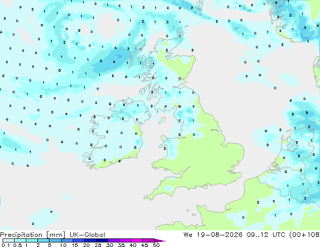Click the "5" legend scale value

click(49, 245)
